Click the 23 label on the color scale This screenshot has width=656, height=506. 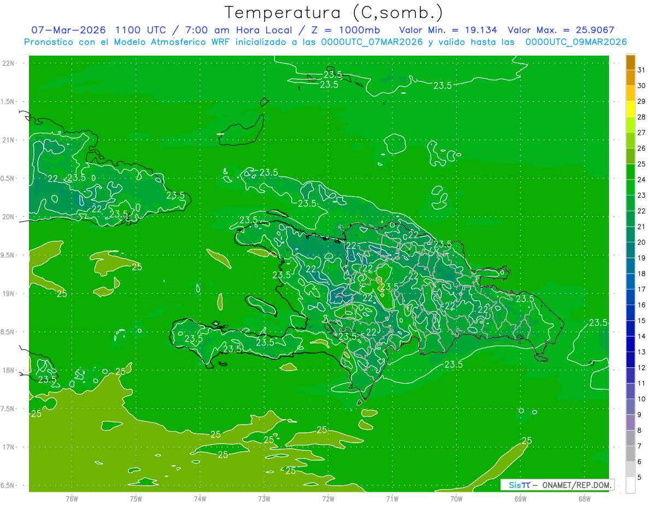(641, 195)
